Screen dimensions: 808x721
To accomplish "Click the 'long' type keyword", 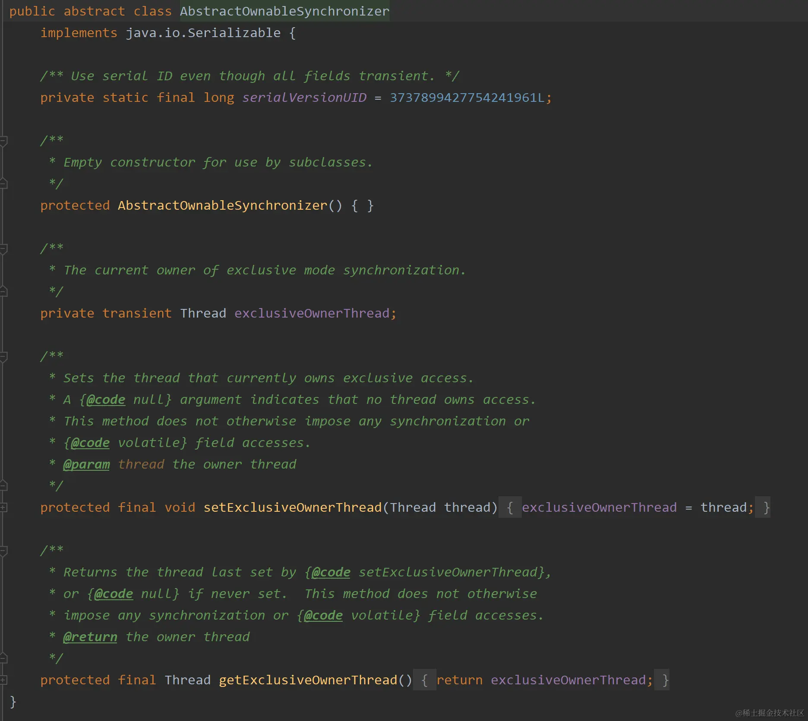I will (x=219, y=98).
